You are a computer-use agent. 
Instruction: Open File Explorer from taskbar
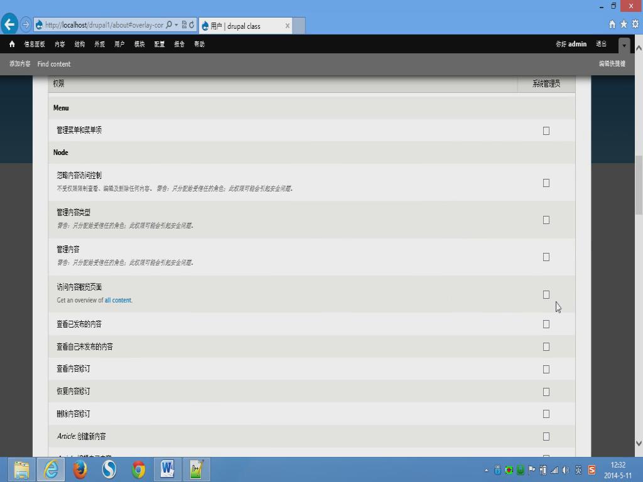21,469
